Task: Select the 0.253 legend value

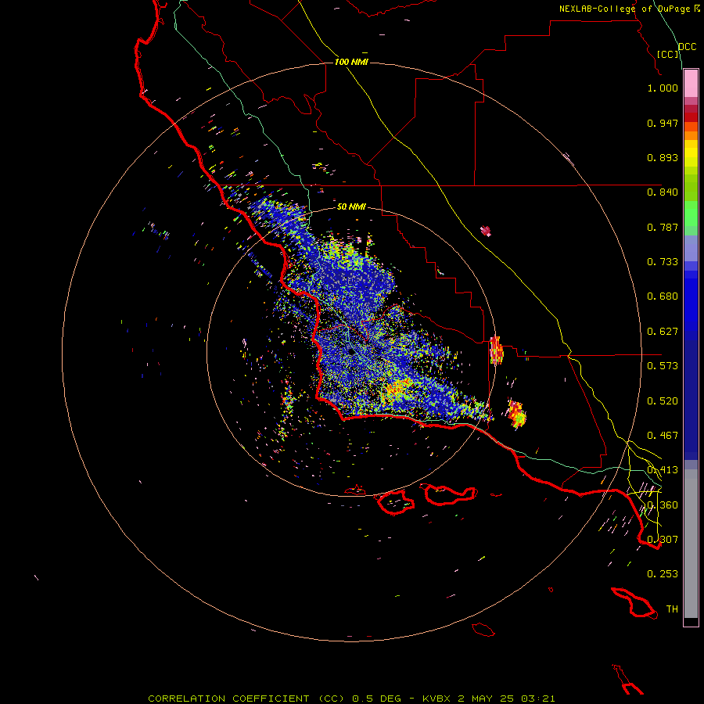Action: point(663,574)
